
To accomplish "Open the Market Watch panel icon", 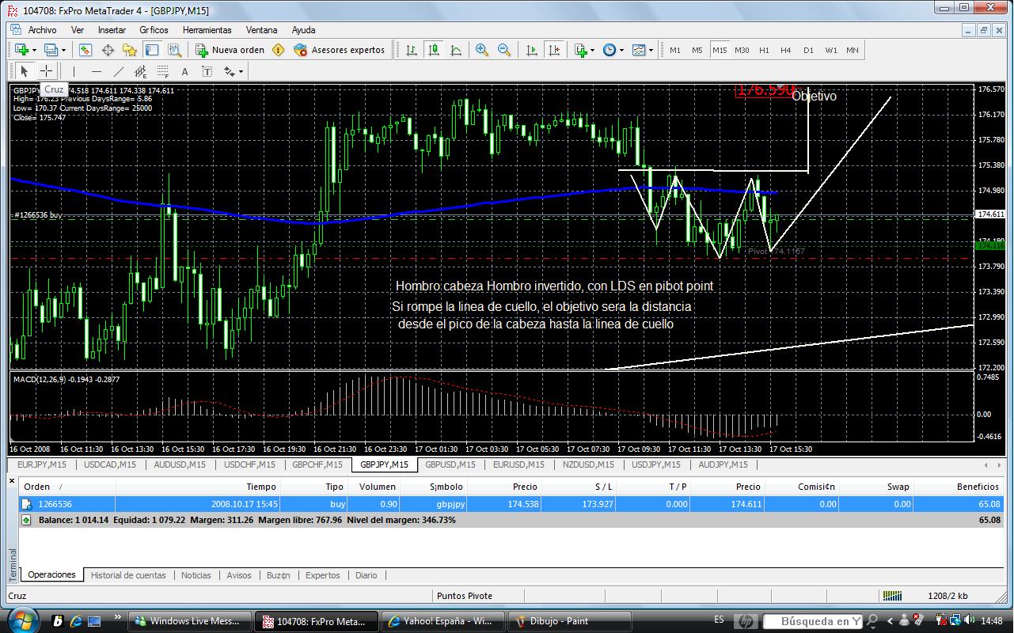I will coord(85,50).
